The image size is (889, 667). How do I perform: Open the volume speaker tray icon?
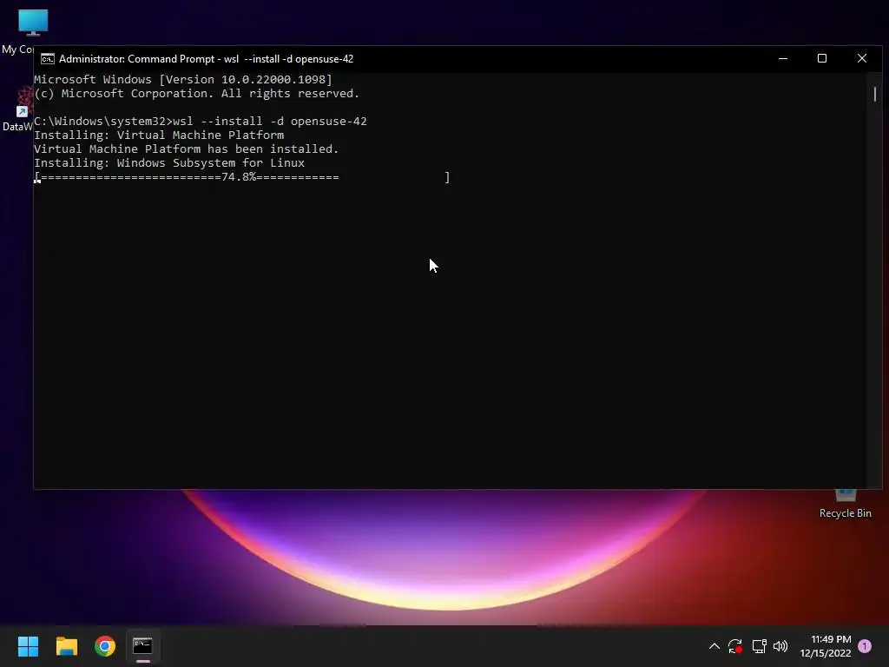coord(780,646)
